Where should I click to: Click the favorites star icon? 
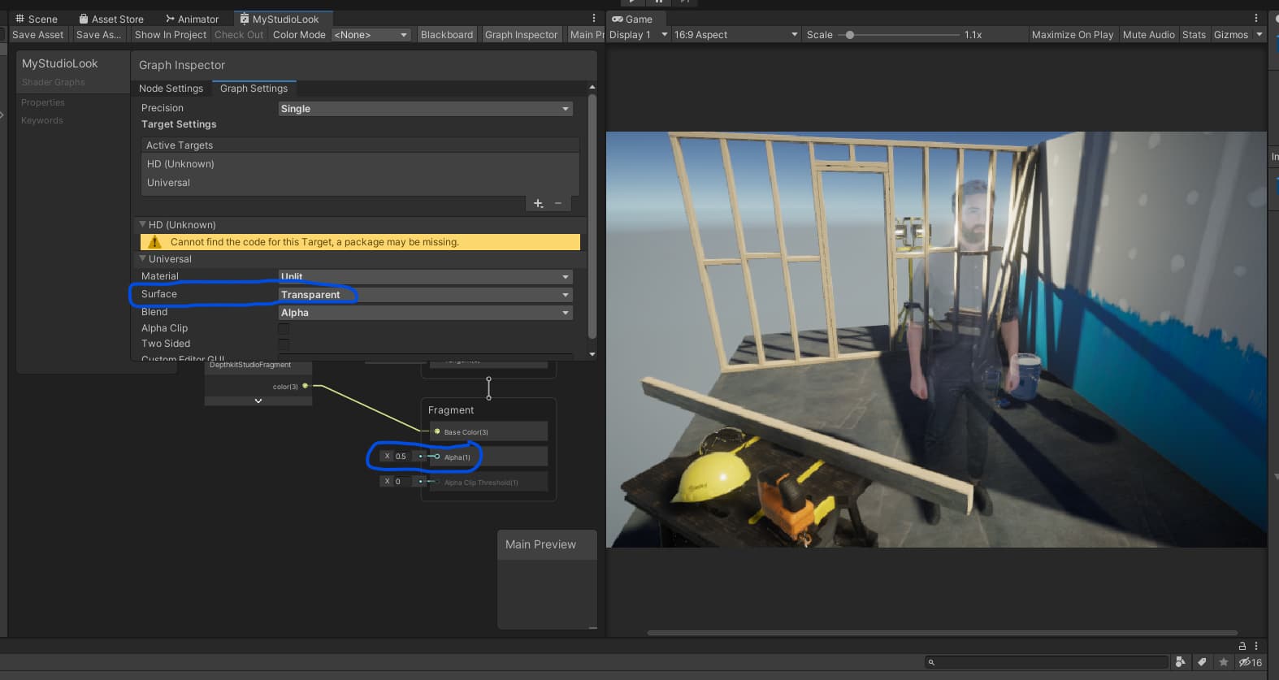tap(1223, 662)
